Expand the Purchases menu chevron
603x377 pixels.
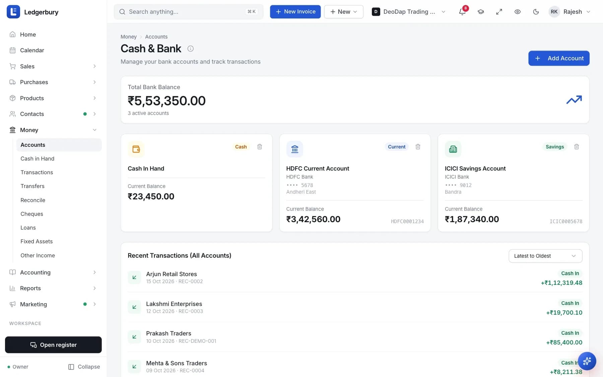pos(94,82)
